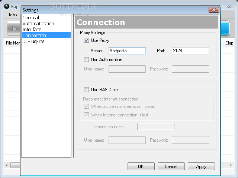Click the Proxy Settings group label

click(93, 33)
